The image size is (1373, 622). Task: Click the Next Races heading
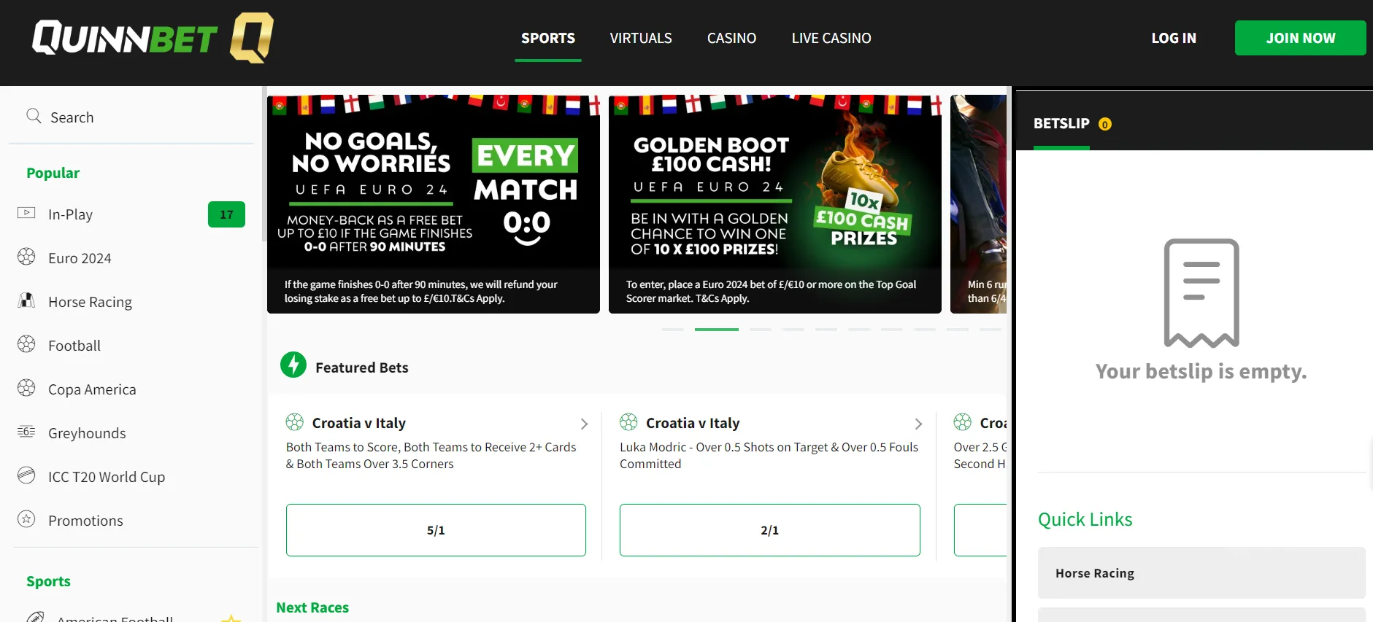click(312, 607)
